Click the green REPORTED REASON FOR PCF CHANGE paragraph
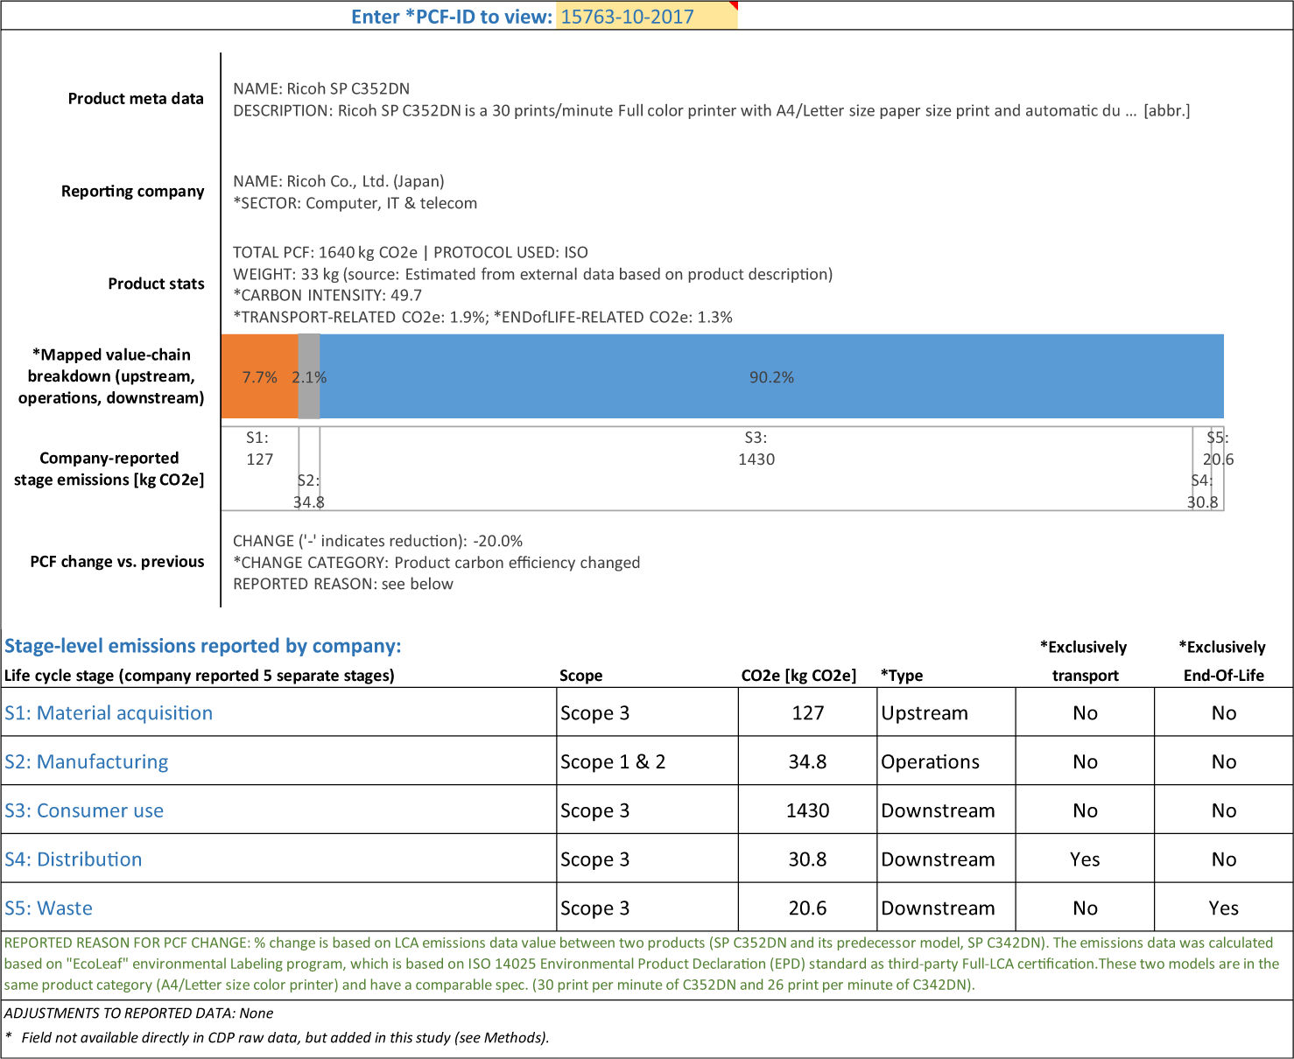The height and width of the screenshot is (1059, 1294). (642, 964)
